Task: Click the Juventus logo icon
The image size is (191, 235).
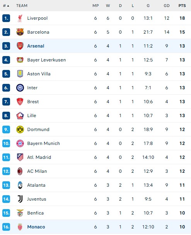Action: coord(20,199)
